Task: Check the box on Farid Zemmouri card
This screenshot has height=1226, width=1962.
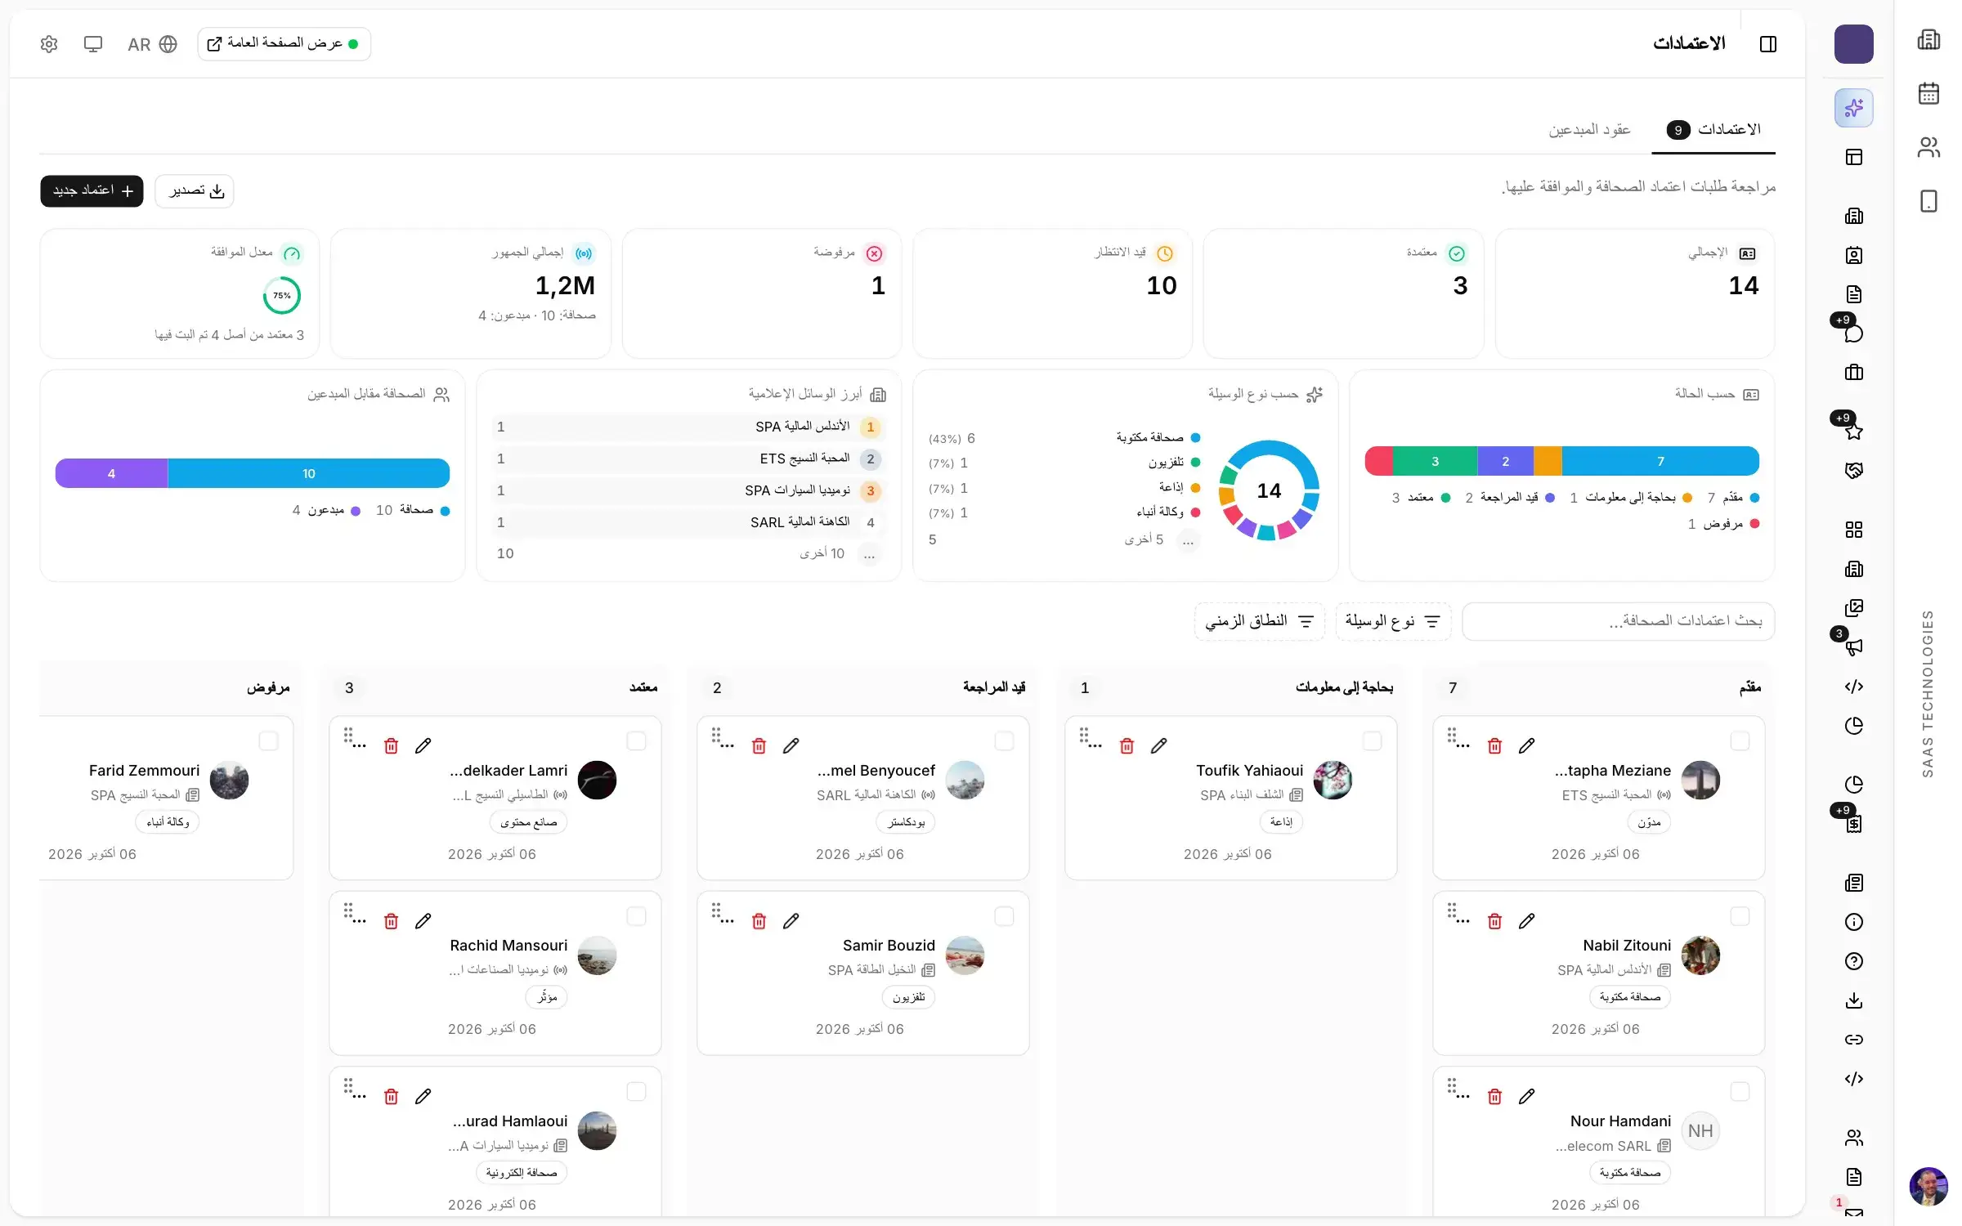Action: (268, 741)
